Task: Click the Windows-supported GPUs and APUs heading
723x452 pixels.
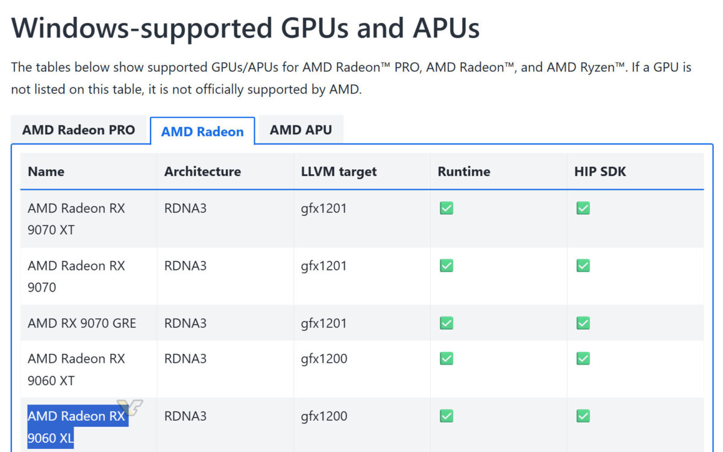Action: coord(245,28)
